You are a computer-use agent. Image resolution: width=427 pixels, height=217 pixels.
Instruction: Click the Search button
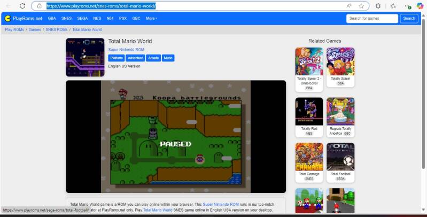(x=409, y=18)
